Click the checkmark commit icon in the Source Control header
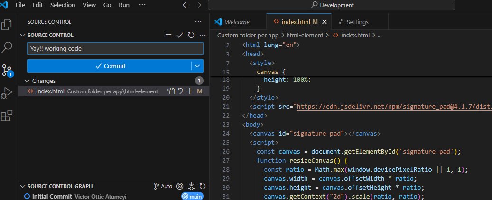The width and height of the screenshot is (492, 200). click(180, 35)
